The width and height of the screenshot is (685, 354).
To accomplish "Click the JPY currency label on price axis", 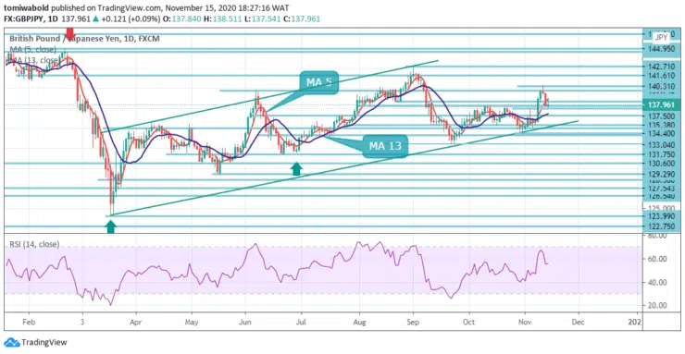I will tap(661, 38).
